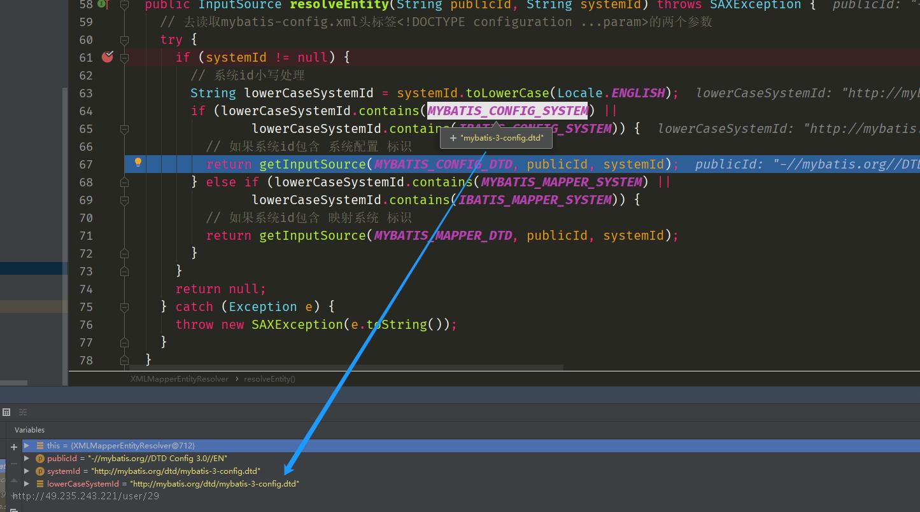Click the resolveEntity method name on line 58
This screenshot has height=512, width=920.
coord(339,5)
